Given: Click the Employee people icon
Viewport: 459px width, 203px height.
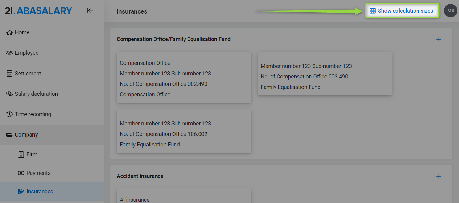Looking at the screenshot, I should (x=10, y=53).
